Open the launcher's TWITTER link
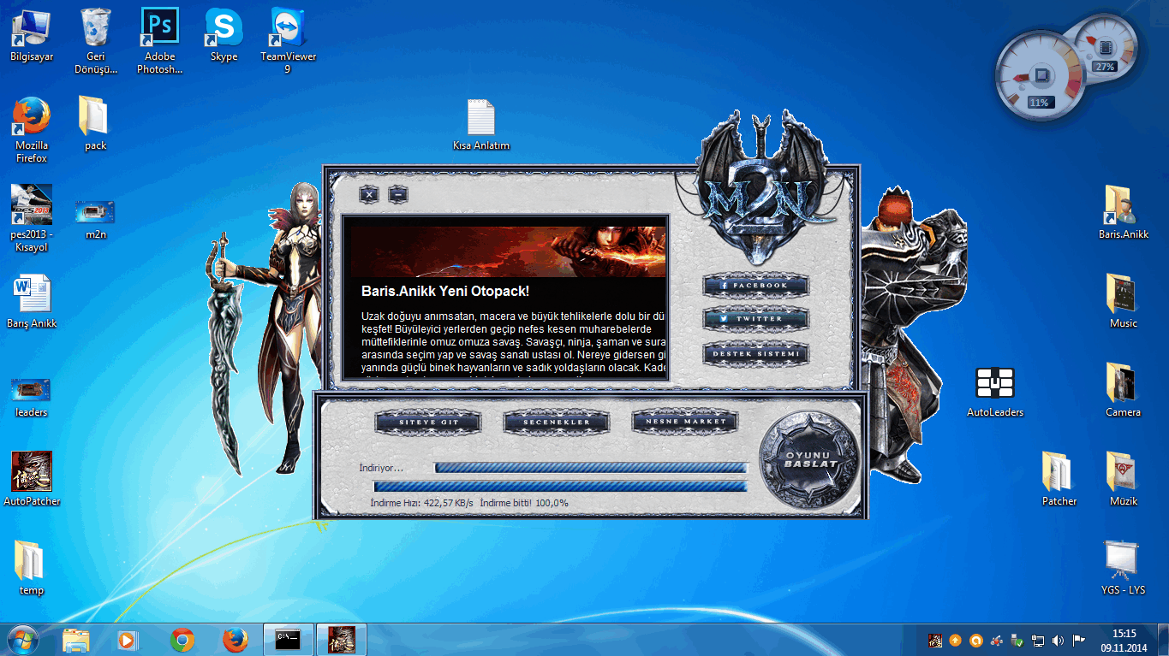The height and width of the screenshot is (656, 1169). [x=755, y=318]
